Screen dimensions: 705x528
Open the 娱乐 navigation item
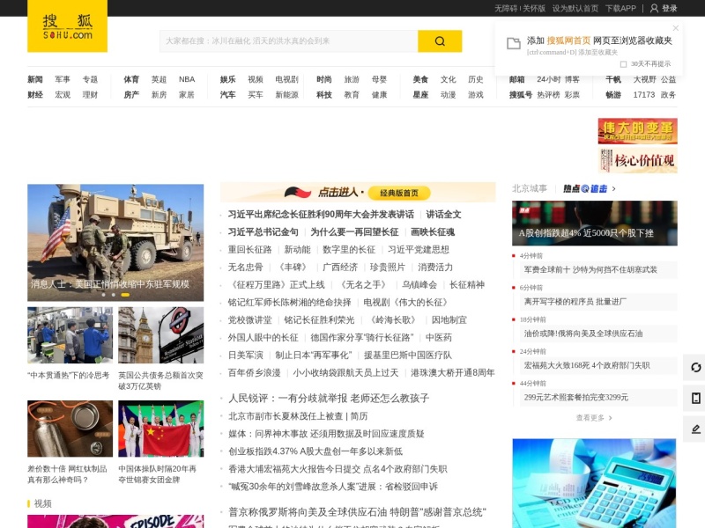[227, 79]
